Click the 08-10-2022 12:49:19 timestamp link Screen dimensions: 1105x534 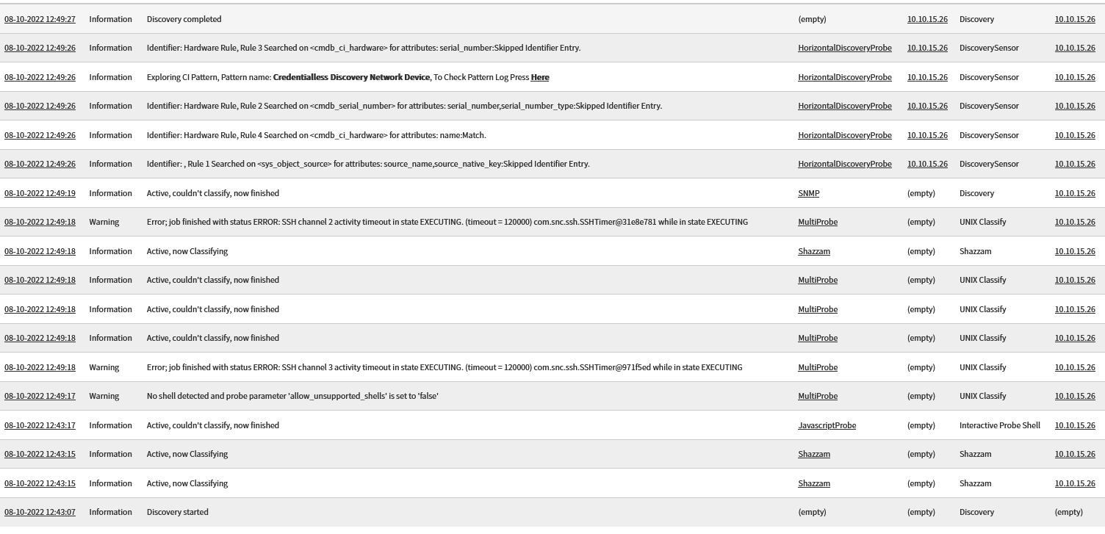(40, 193)
